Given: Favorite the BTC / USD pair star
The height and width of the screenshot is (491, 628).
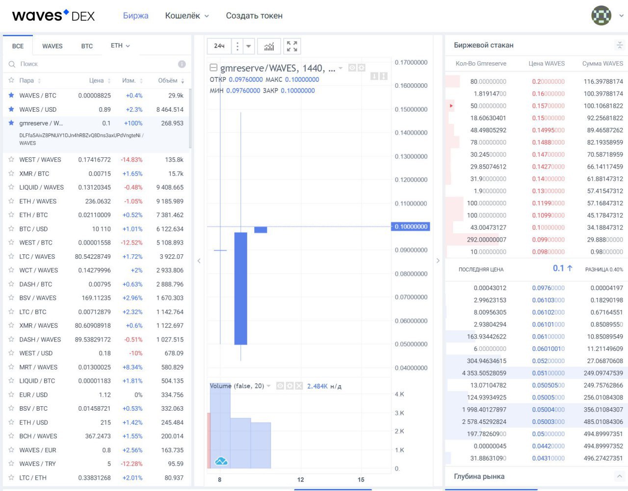Looking at the screenshot, I should coord(11,228).
